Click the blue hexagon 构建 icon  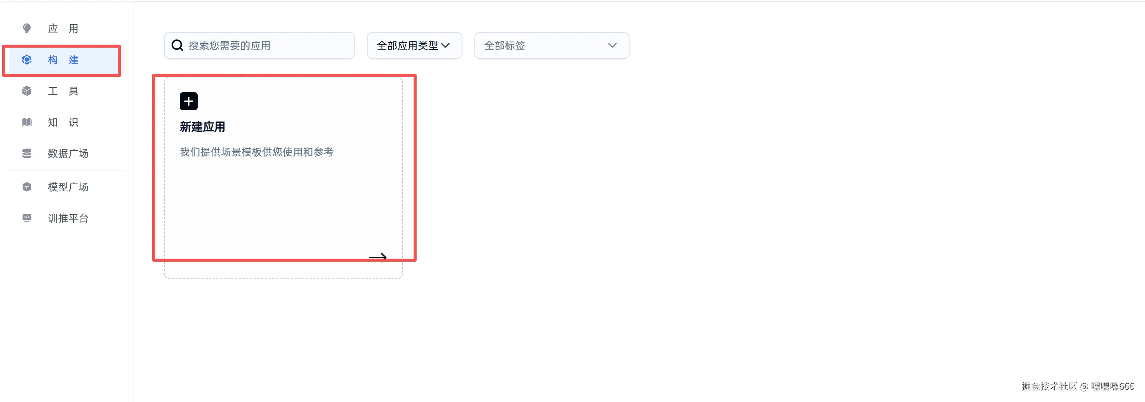27,60
